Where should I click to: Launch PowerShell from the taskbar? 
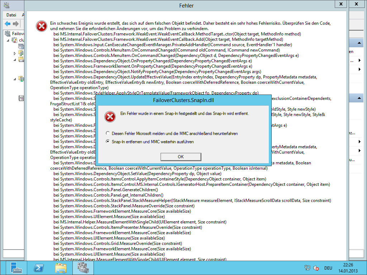(x=39, y=268)
